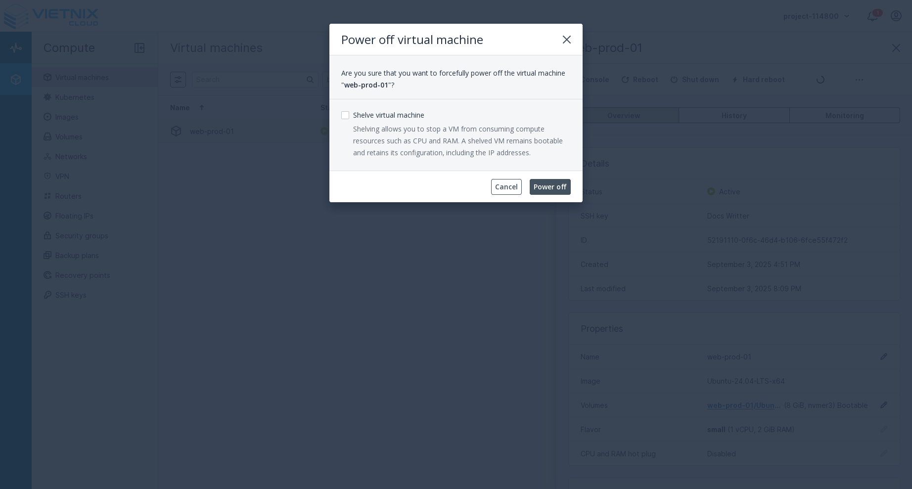Viewport: 912px width, 489px height.
Task: Open the more actions ellipsis menu
Action: pyautogui.click(x=859, y=80)
